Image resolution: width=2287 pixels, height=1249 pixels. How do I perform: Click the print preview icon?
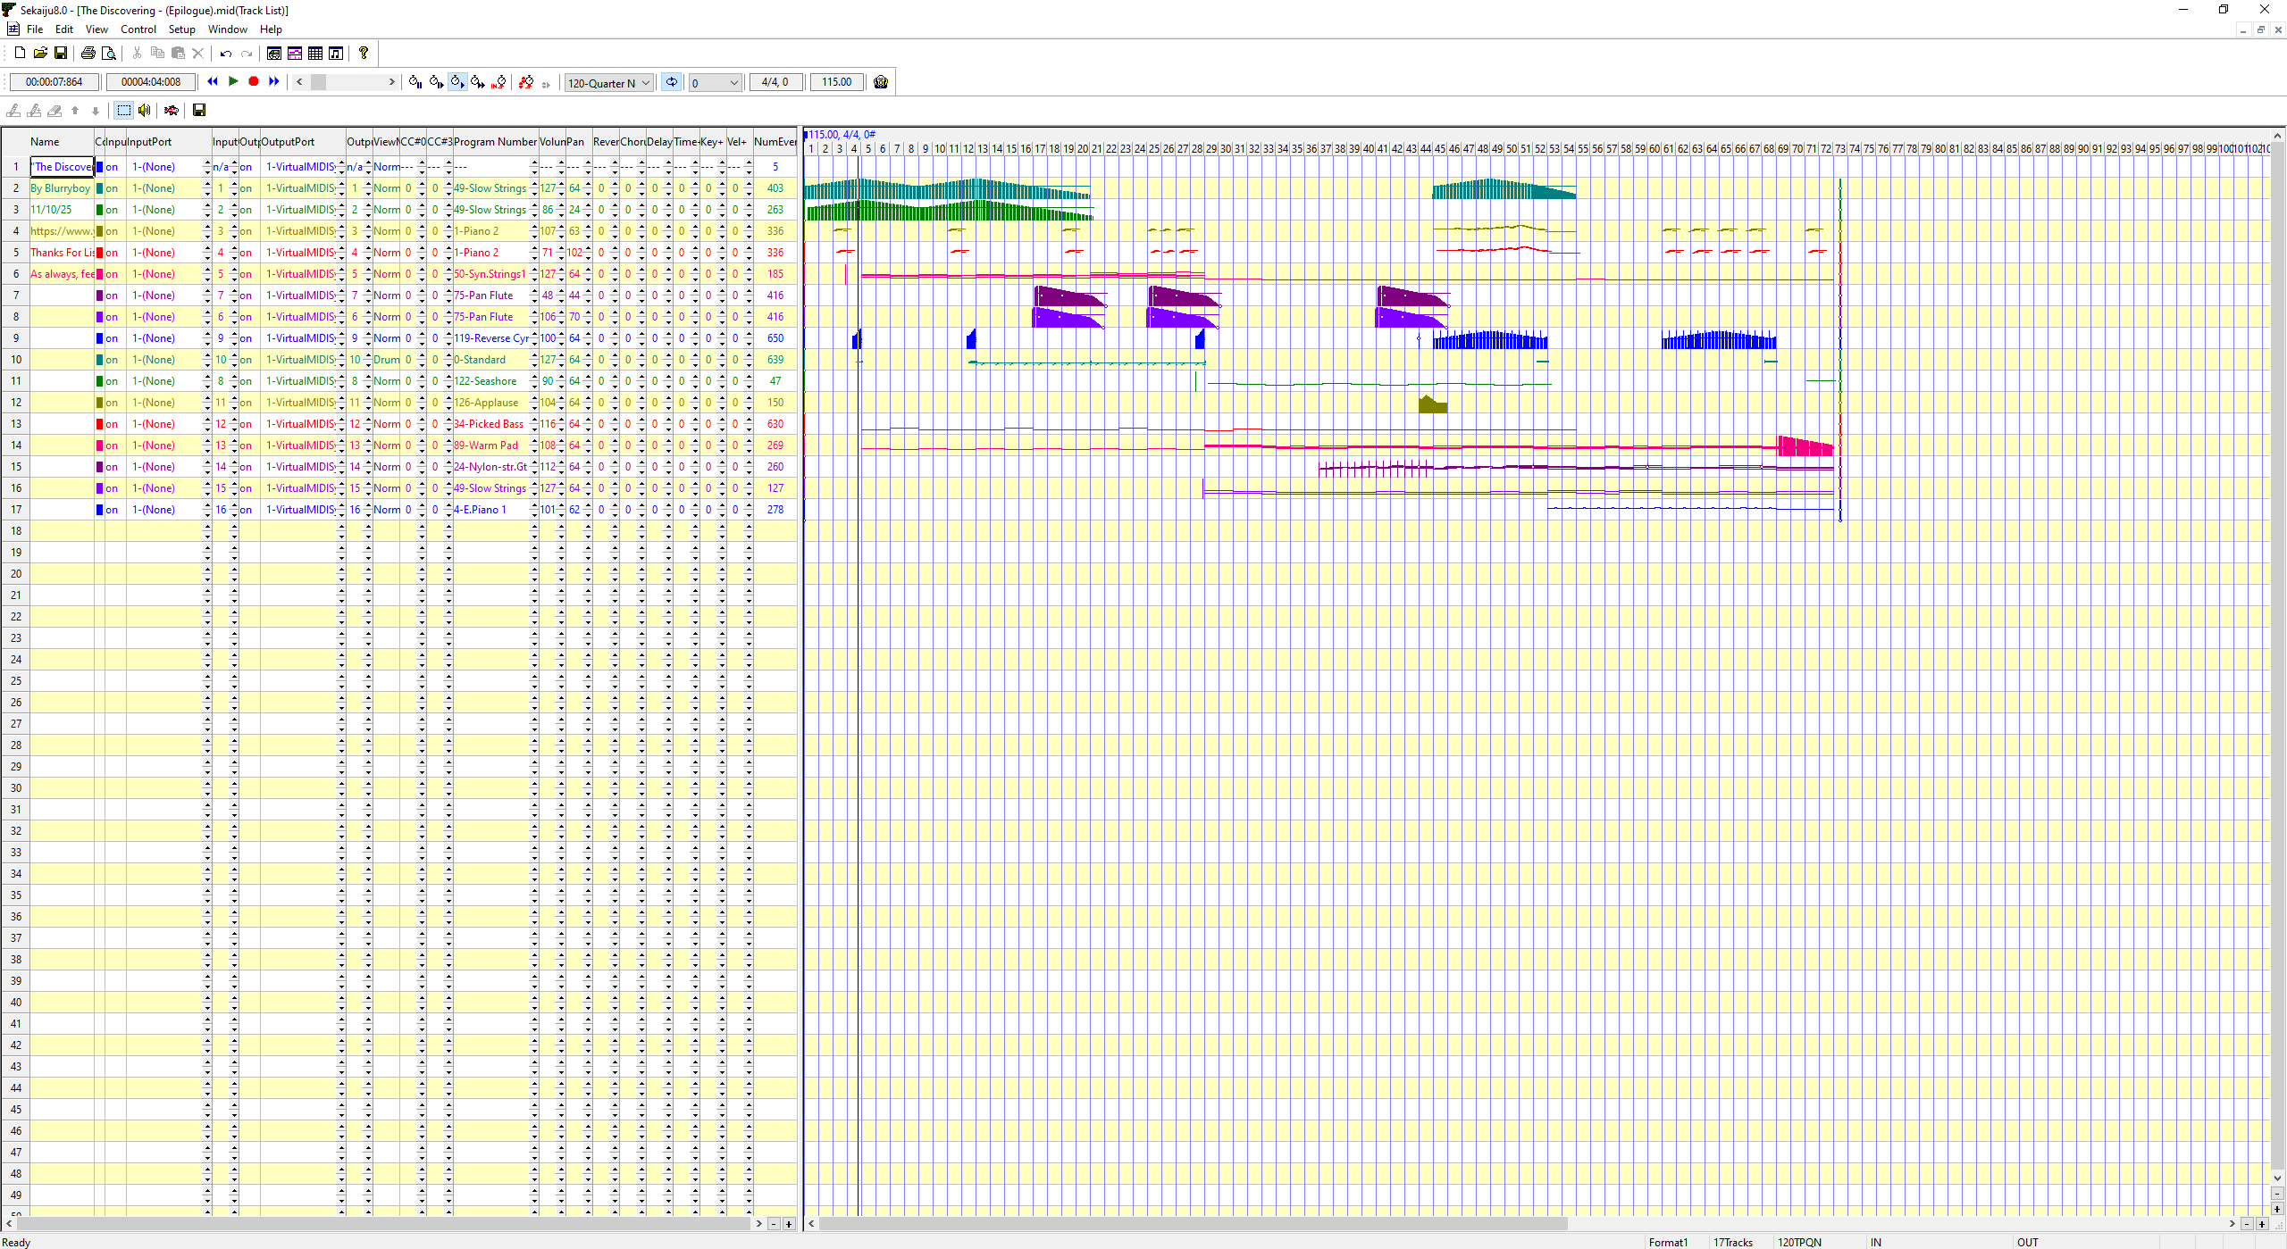tap(108, 54)
